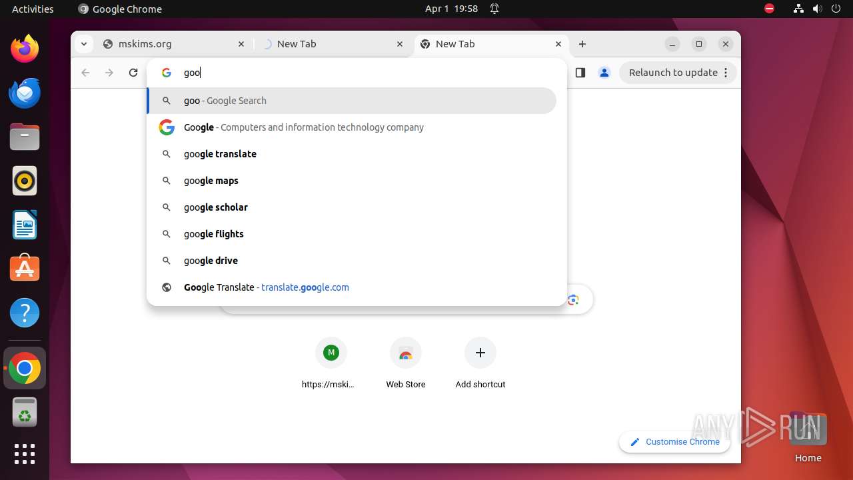Open the Help icon in dock
The width and height of the screenshot is (853, 480).
point(25,313)
